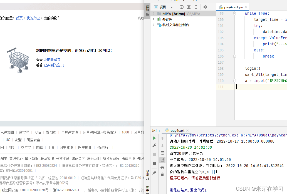The image size is (287, 194).
Task: Open project panel gear options
Action: click(x=205, y=7)
